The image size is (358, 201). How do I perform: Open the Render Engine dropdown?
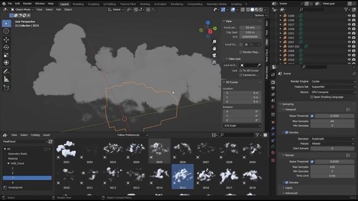click(x=333, y=82)
